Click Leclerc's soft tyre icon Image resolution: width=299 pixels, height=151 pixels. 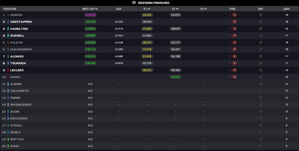coord(235,70)
